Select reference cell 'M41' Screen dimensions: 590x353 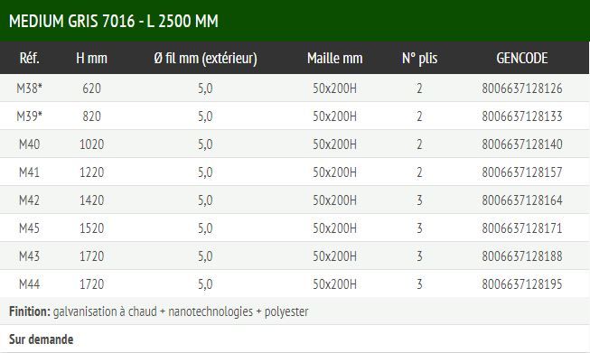tap(29, 172)
